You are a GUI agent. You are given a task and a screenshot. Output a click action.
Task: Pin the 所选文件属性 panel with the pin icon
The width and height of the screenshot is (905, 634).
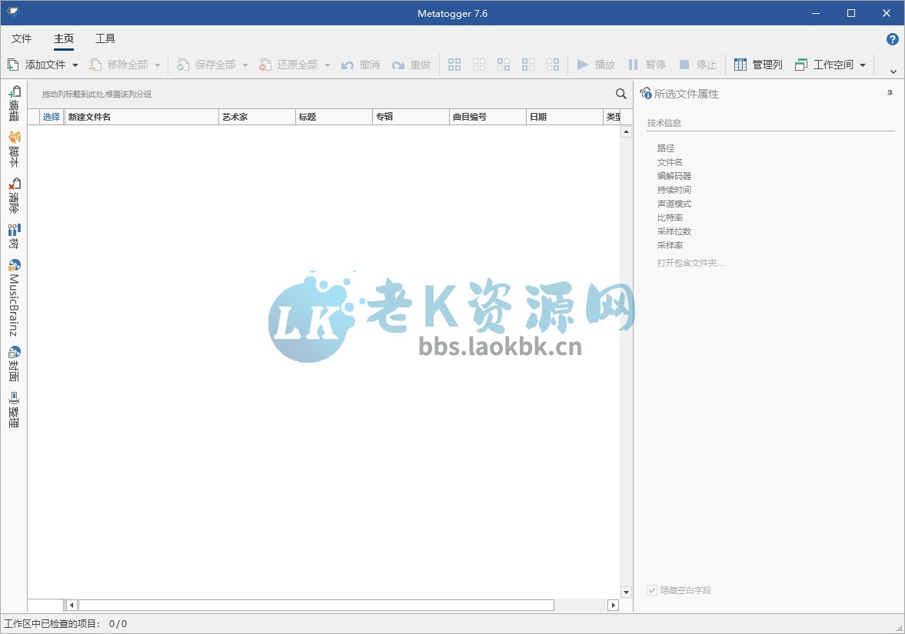890,94
